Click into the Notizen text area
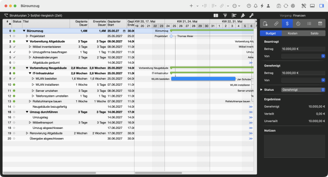328x177 pixels. (294, 146)
